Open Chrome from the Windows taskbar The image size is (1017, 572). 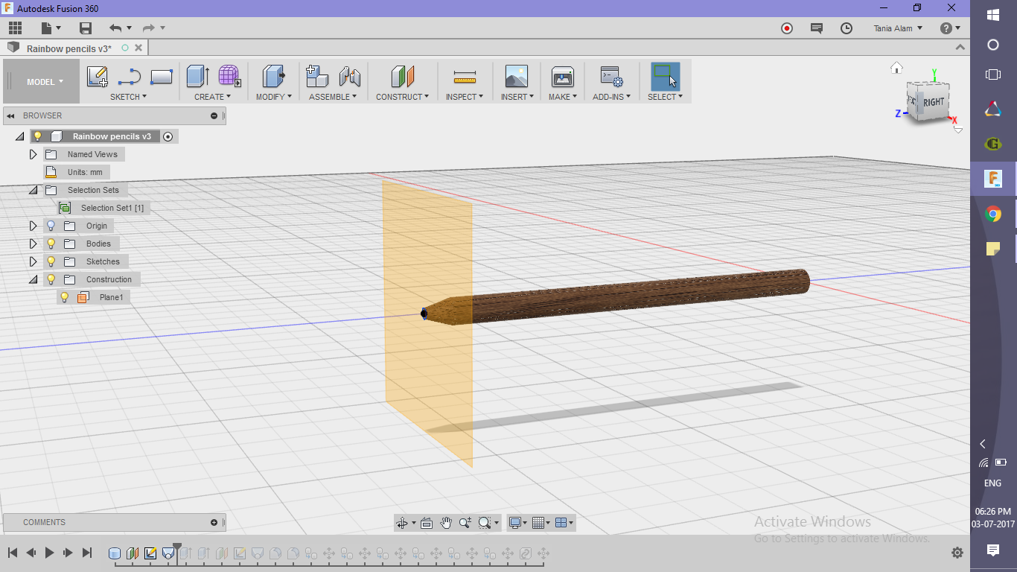(992, 214)
